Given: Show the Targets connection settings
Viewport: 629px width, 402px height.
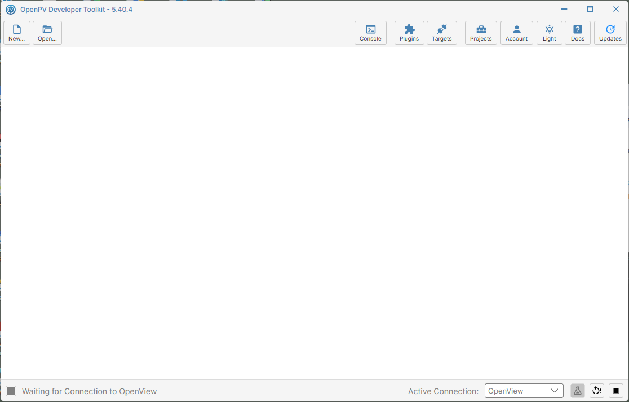Looking at the screenshot, I should (x=442, y=33).
